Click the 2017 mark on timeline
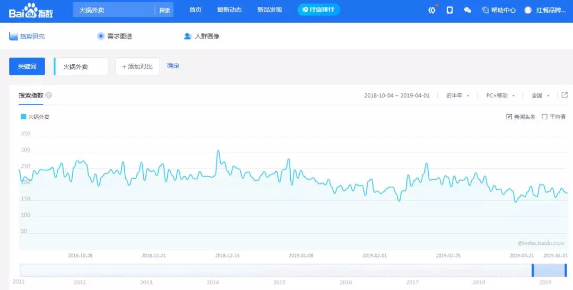573x290 pixels. (x=412, y=283)
